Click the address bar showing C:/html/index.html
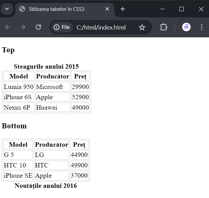The height and width of the screenshot is (198, 209). pos(101,28)
